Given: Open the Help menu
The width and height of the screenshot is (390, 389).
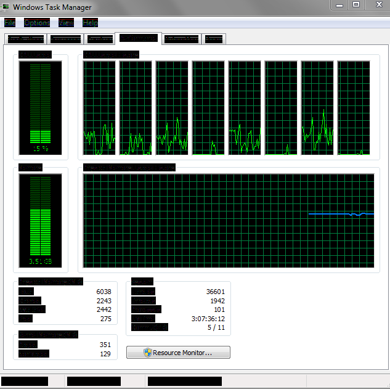Looking at the screenshot, I should [x=90, y=23].
